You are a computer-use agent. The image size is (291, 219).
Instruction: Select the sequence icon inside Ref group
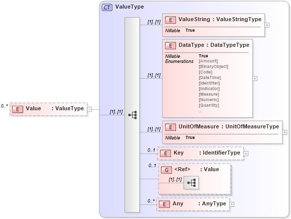(x=191, y=183)
